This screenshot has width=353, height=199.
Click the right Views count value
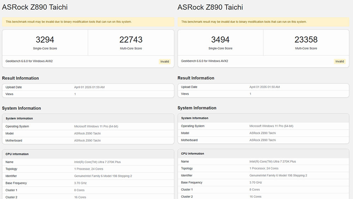pos(250,94)
